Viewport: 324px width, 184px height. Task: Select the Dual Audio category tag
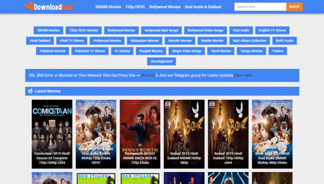[x=241, y=30]
